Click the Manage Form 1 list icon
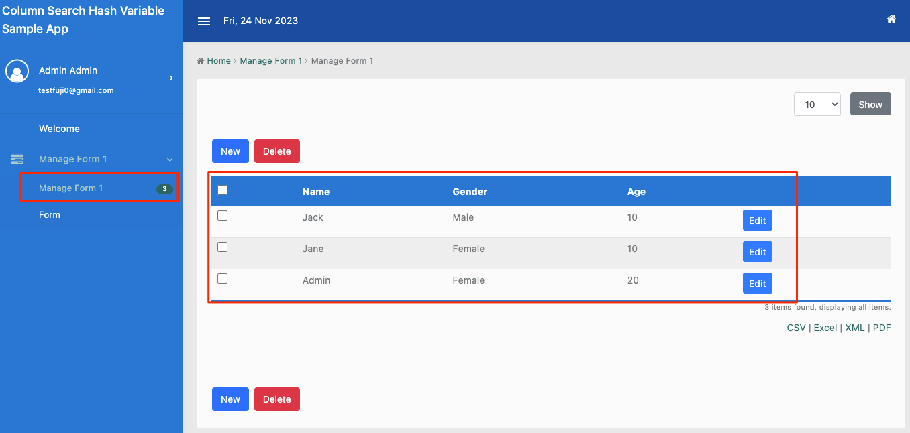 click(x=17, y=159)
